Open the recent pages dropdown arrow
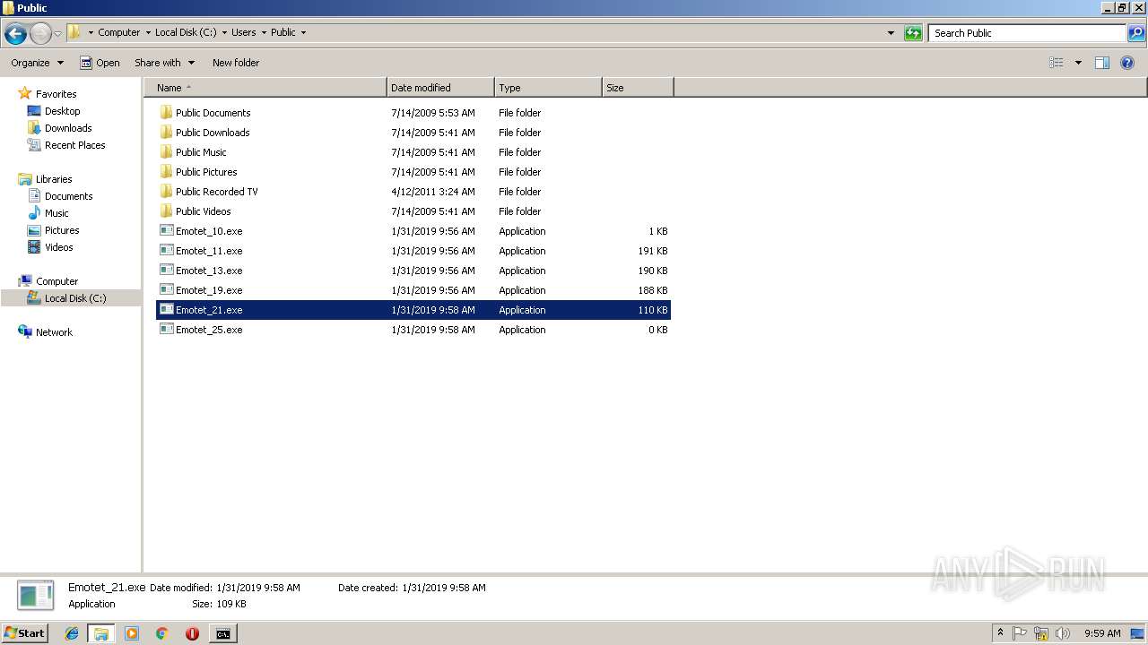Screen dimensions: 1148x645 tap(57, 33)
